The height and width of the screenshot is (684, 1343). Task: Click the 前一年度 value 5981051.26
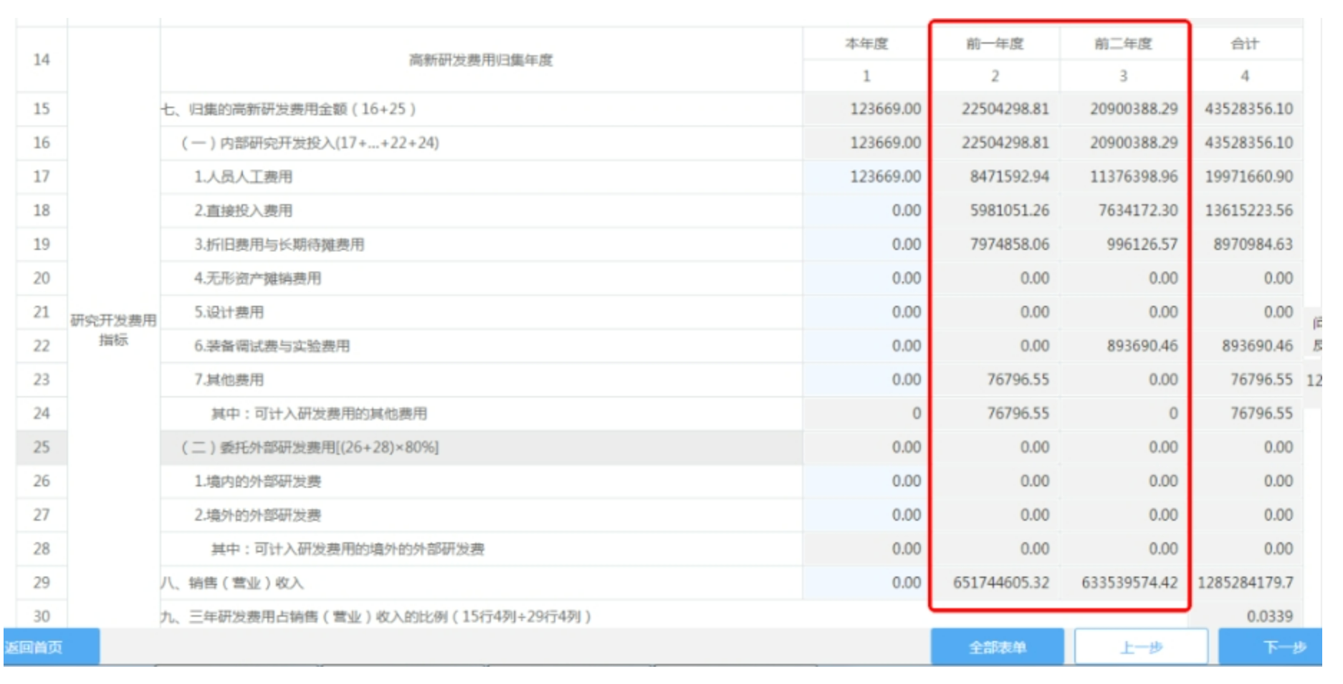(x=1009, y=211)
